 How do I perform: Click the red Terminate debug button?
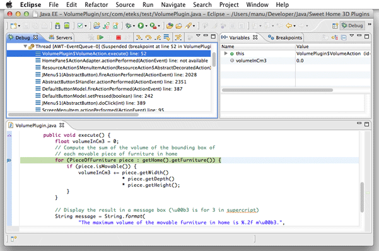pyautogui.click(x=119, y=37)
